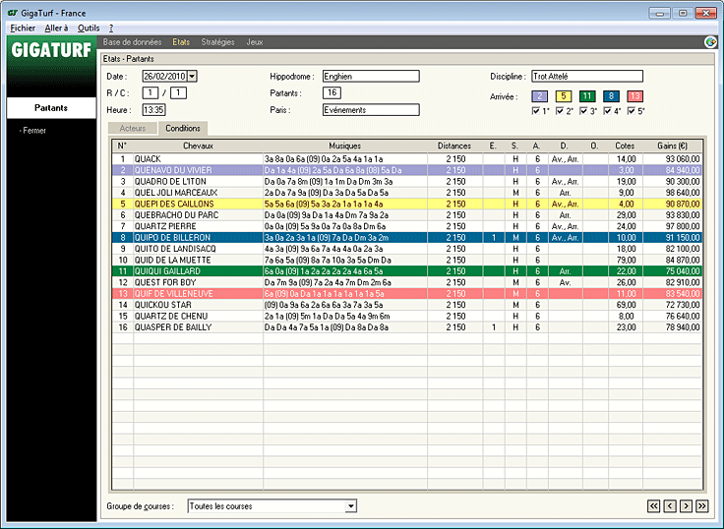
Task: Select row QUICKOU STAR
Action: pos(407,305)
